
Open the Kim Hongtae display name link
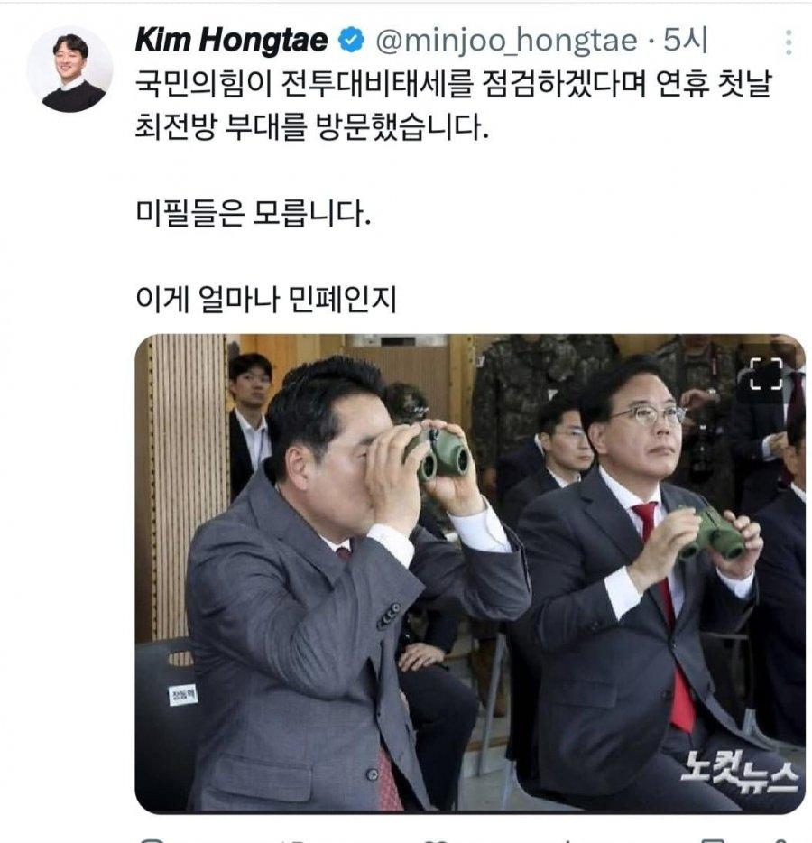[x=232, y=41]
